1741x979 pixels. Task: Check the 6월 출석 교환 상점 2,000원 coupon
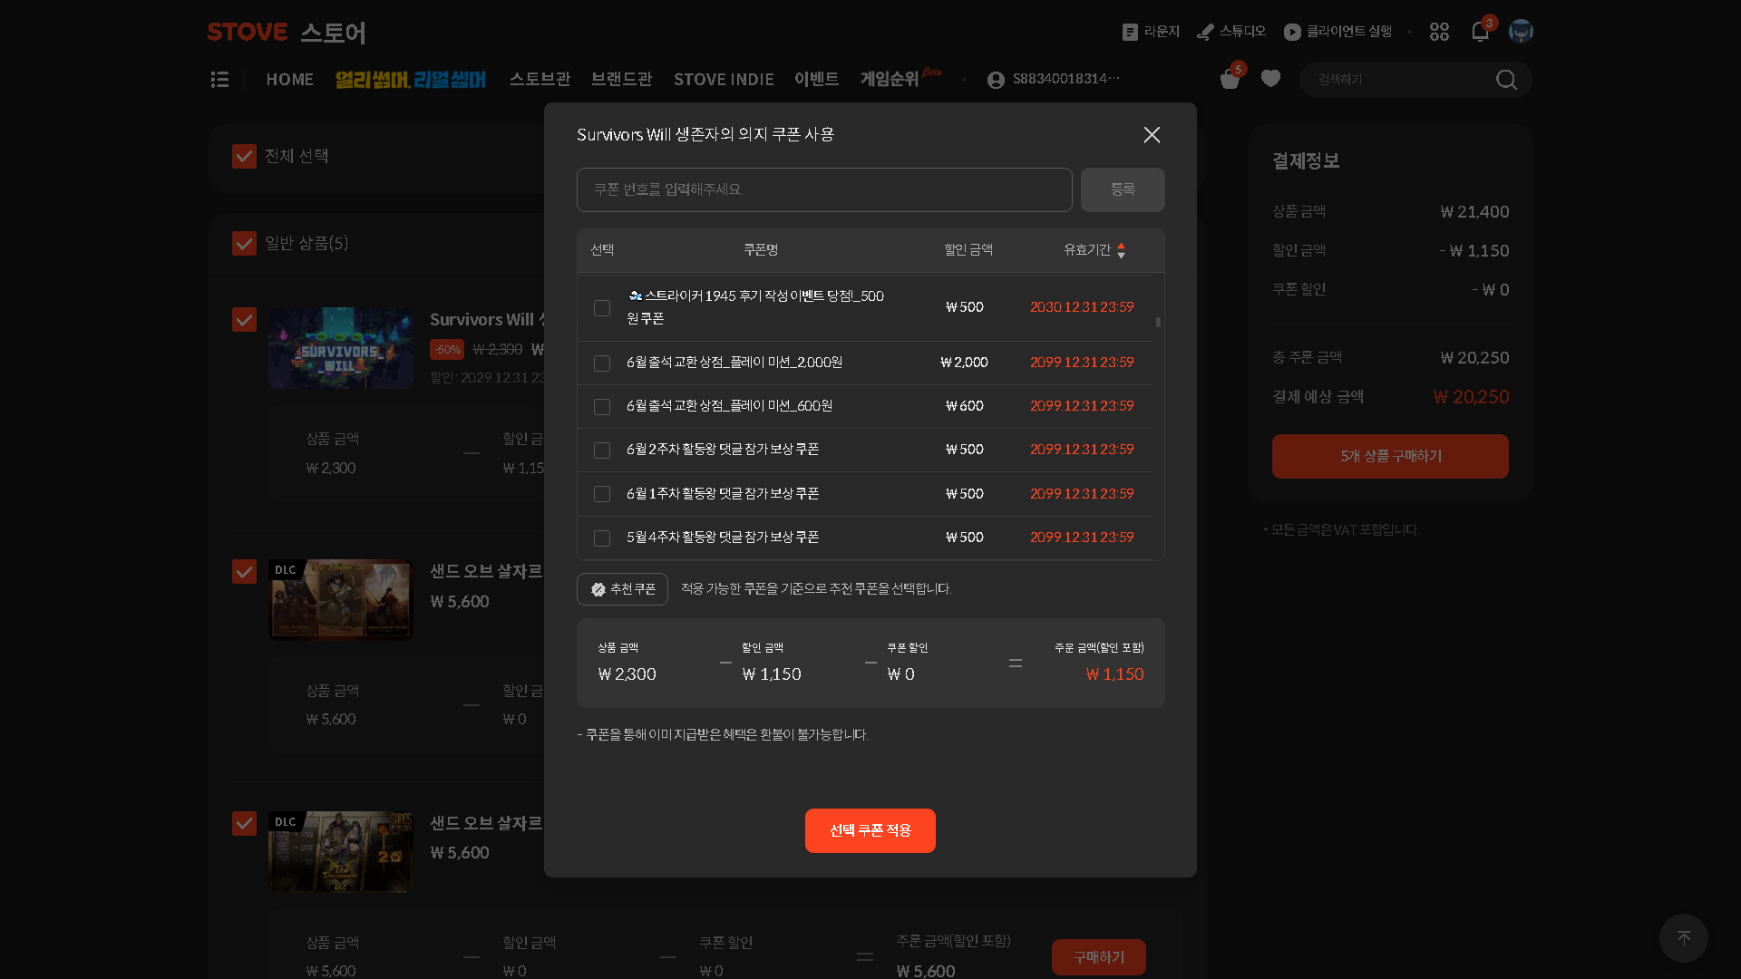tap(602, 363)
